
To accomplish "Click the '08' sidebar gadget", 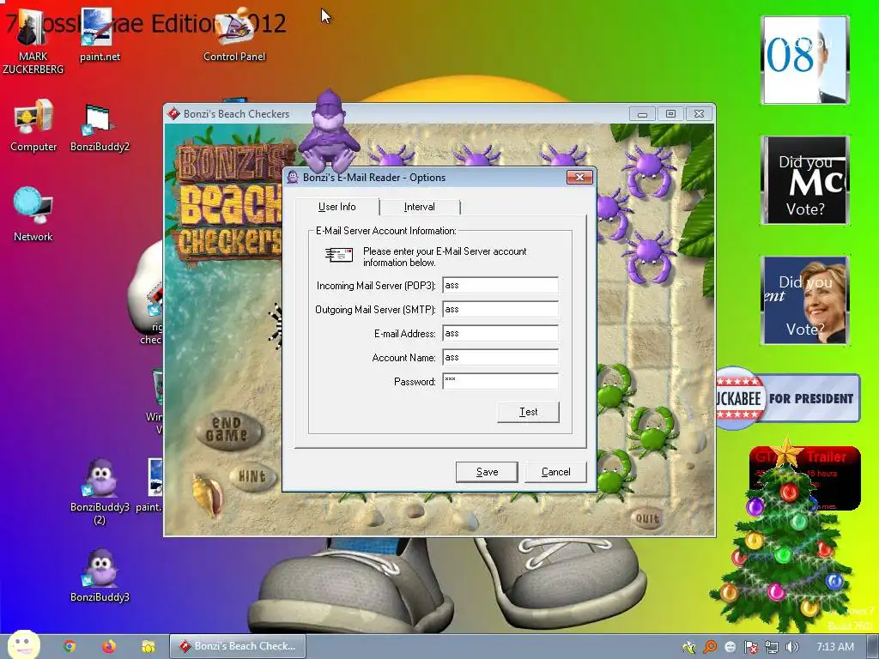I will [x=805, y=60].
